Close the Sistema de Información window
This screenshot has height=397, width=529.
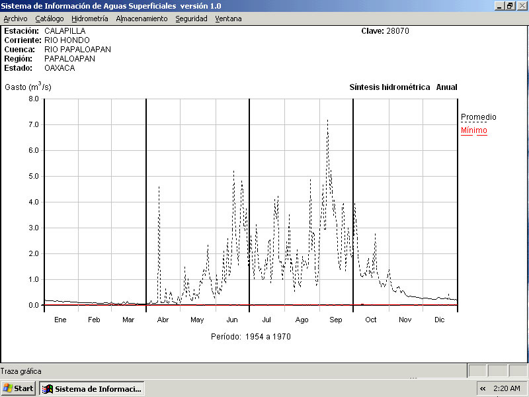click(x=521, y=5)
